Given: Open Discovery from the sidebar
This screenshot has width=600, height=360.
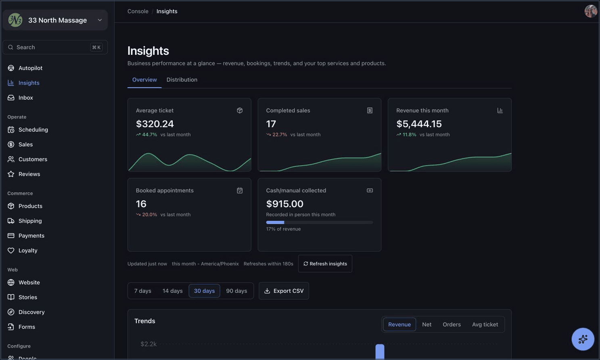Looking at the screenshot, I should 55,312.
